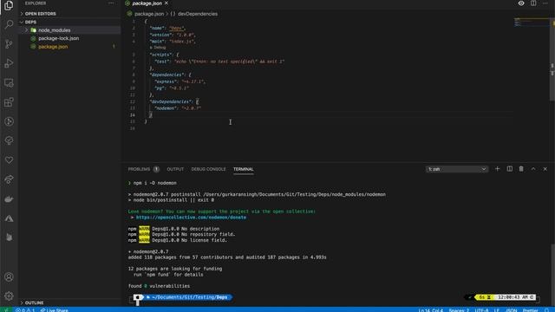Open problems errors and warnings count in status bar
This screenshot has width=555, height=312.
25,310
